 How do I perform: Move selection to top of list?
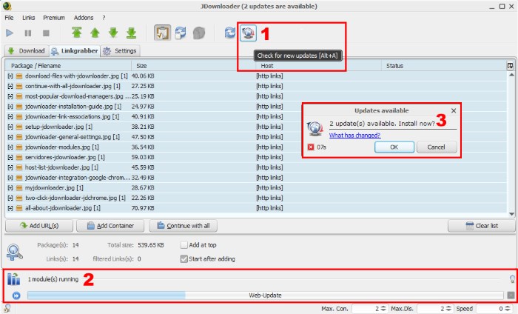tap(77, 33)
